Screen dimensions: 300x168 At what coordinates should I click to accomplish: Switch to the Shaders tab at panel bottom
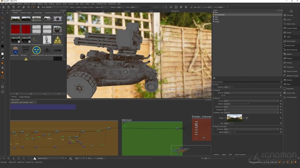point(216,155)
